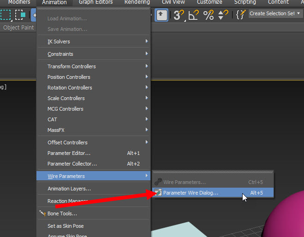Viewport: 304px width, 237px height.
Task: Toggle the Spinner Snap icon
Action: click(223, 15)
